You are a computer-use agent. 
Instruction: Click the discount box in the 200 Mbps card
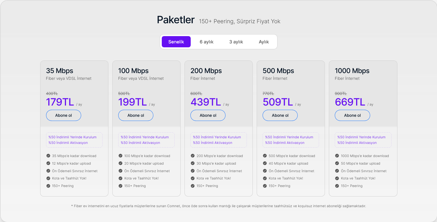[x=219, y=140]
